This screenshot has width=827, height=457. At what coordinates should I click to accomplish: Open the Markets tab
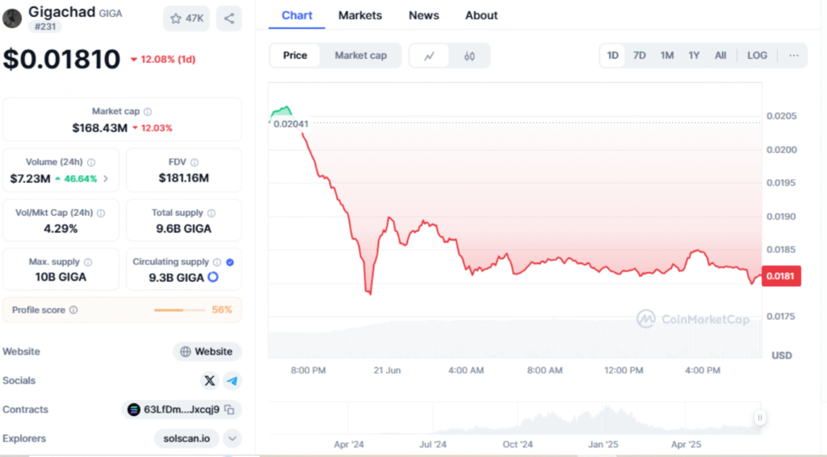coord(360,15)
